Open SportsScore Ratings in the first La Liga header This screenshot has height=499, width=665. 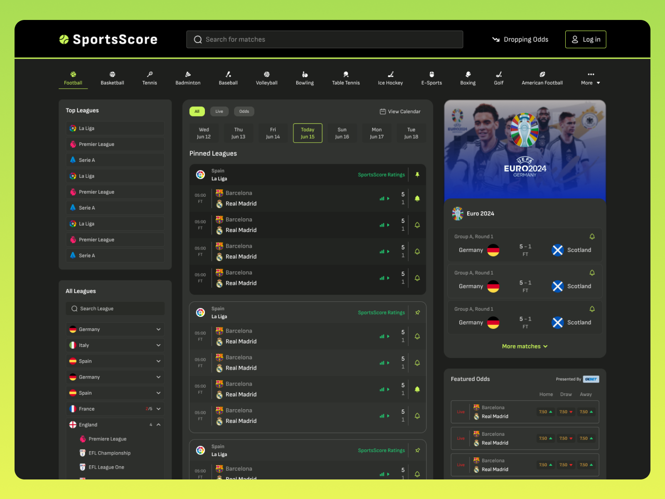pyautogui.click(x=381, y=175)
